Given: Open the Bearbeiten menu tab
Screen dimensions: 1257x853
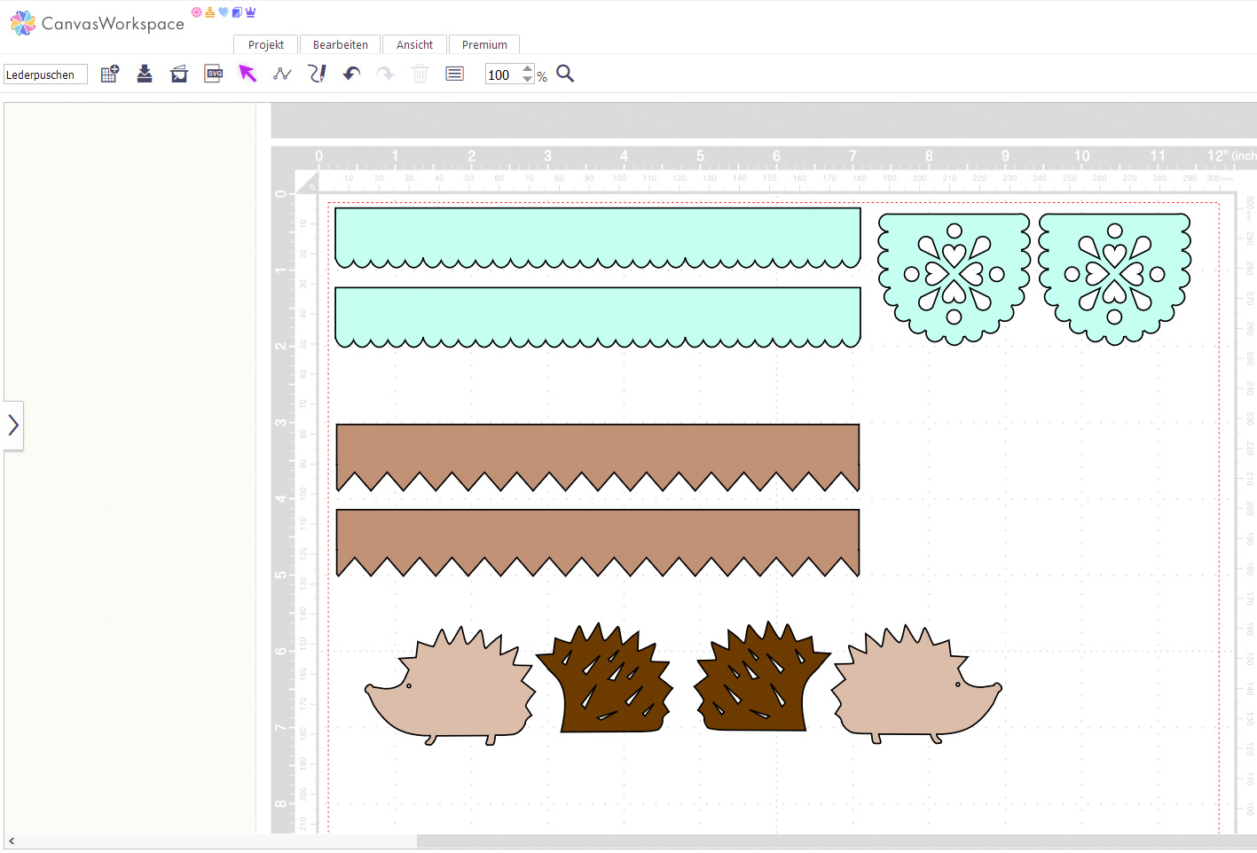Looking at the screenshot, I should (341, 45).
